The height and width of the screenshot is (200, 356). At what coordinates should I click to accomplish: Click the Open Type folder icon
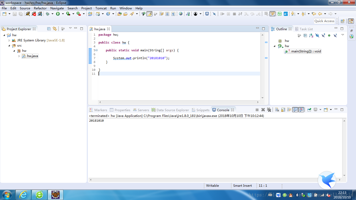[120, 14]
